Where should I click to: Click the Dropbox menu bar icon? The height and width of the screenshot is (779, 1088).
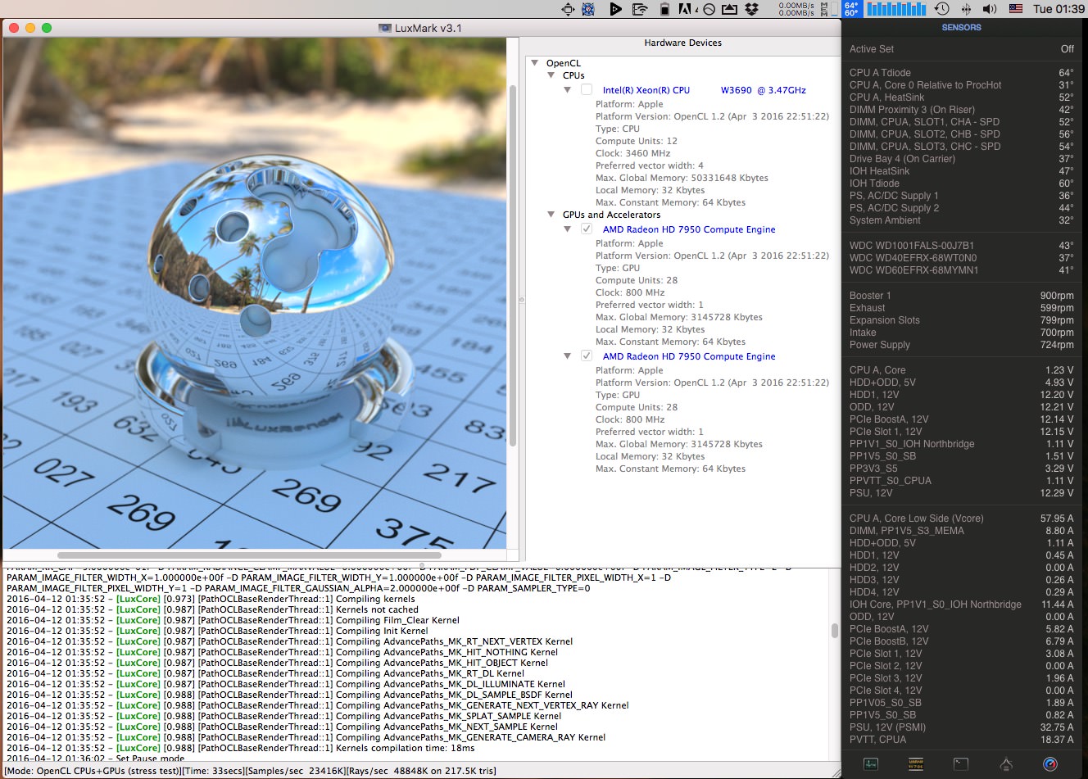point(752,9)
